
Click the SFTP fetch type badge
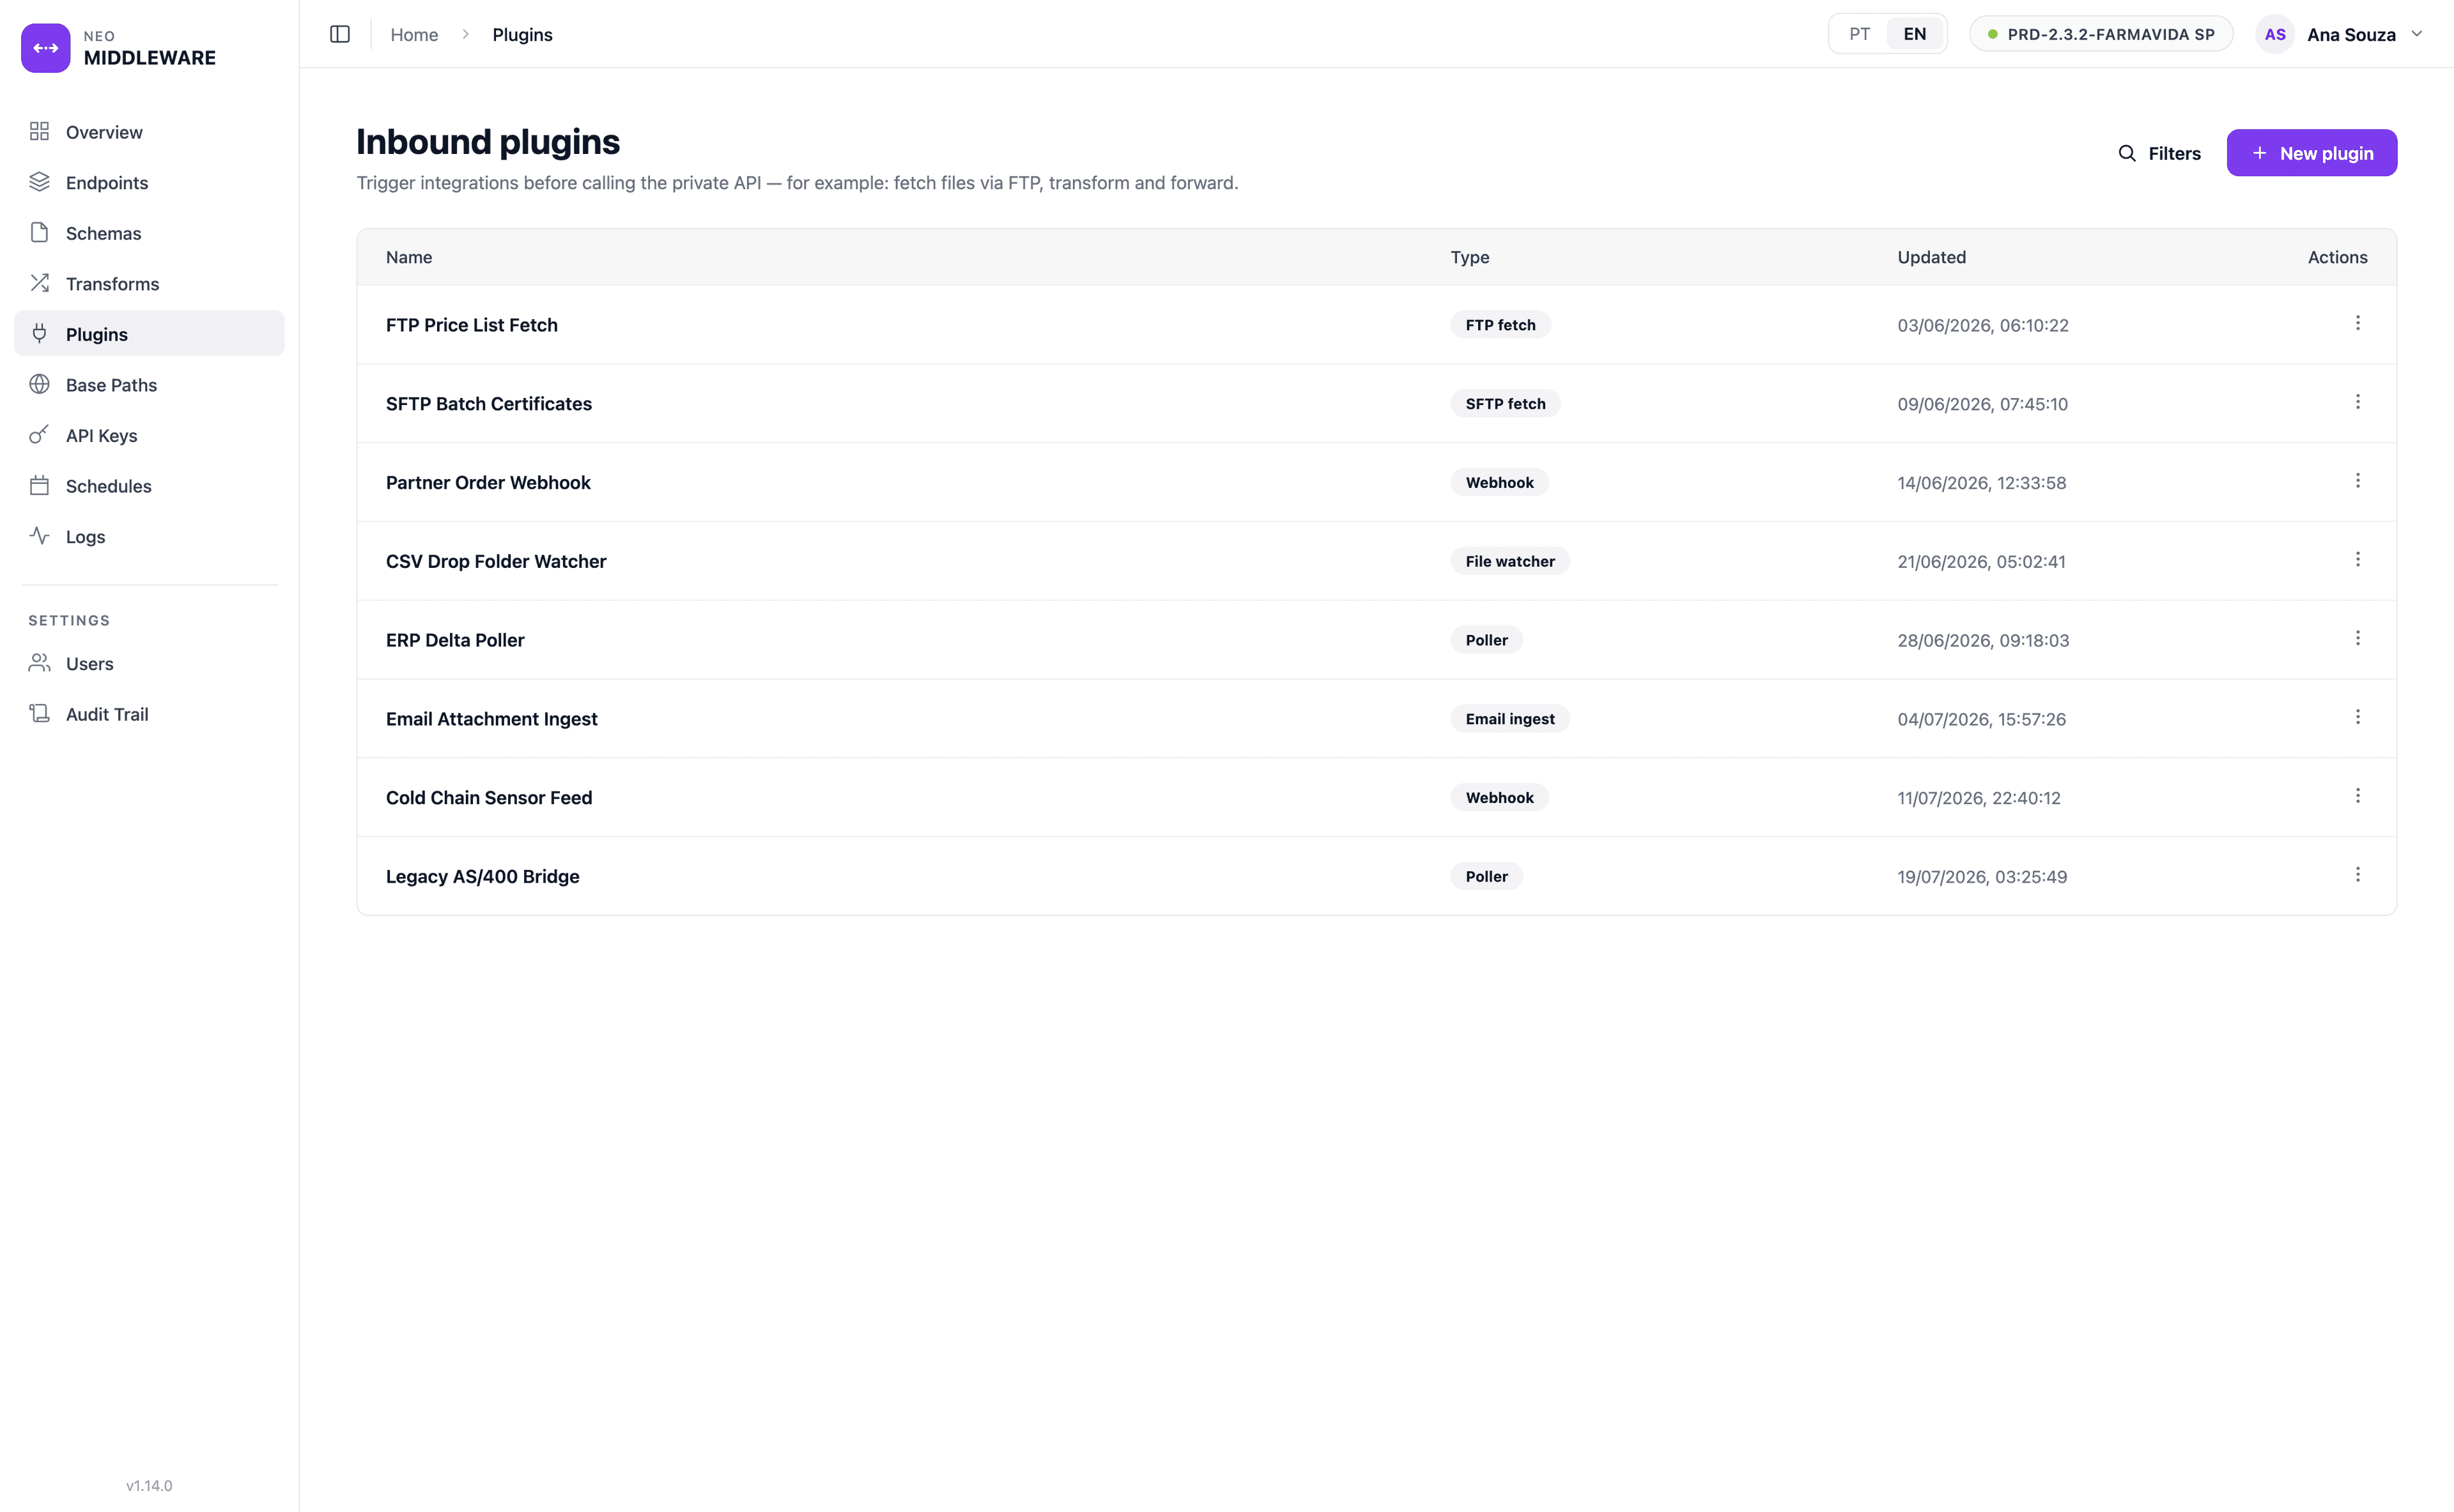(x=1506, y=403)
